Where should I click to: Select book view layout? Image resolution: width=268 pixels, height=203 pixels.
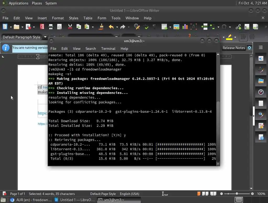click(213, 194)
